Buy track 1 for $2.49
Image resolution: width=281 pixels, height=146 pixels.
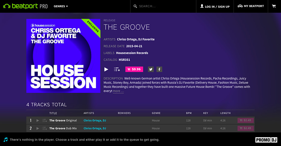(245, 120)
